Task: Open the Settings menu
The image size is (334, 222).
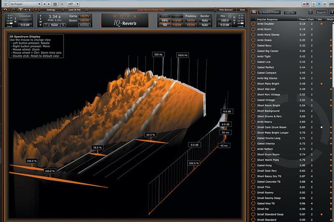Action: click(51, 10)
